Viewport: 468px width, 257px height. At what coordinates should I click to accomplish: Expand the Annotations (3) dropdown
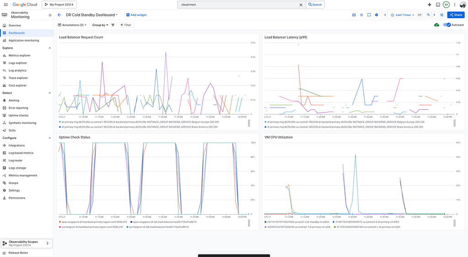[72, 25]
